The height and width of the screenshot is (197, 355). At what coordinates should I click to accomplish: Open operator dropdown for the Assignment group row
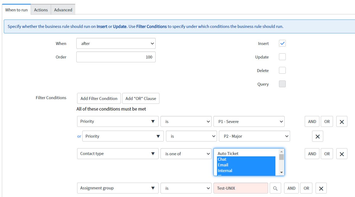click(x=186, y=188)
